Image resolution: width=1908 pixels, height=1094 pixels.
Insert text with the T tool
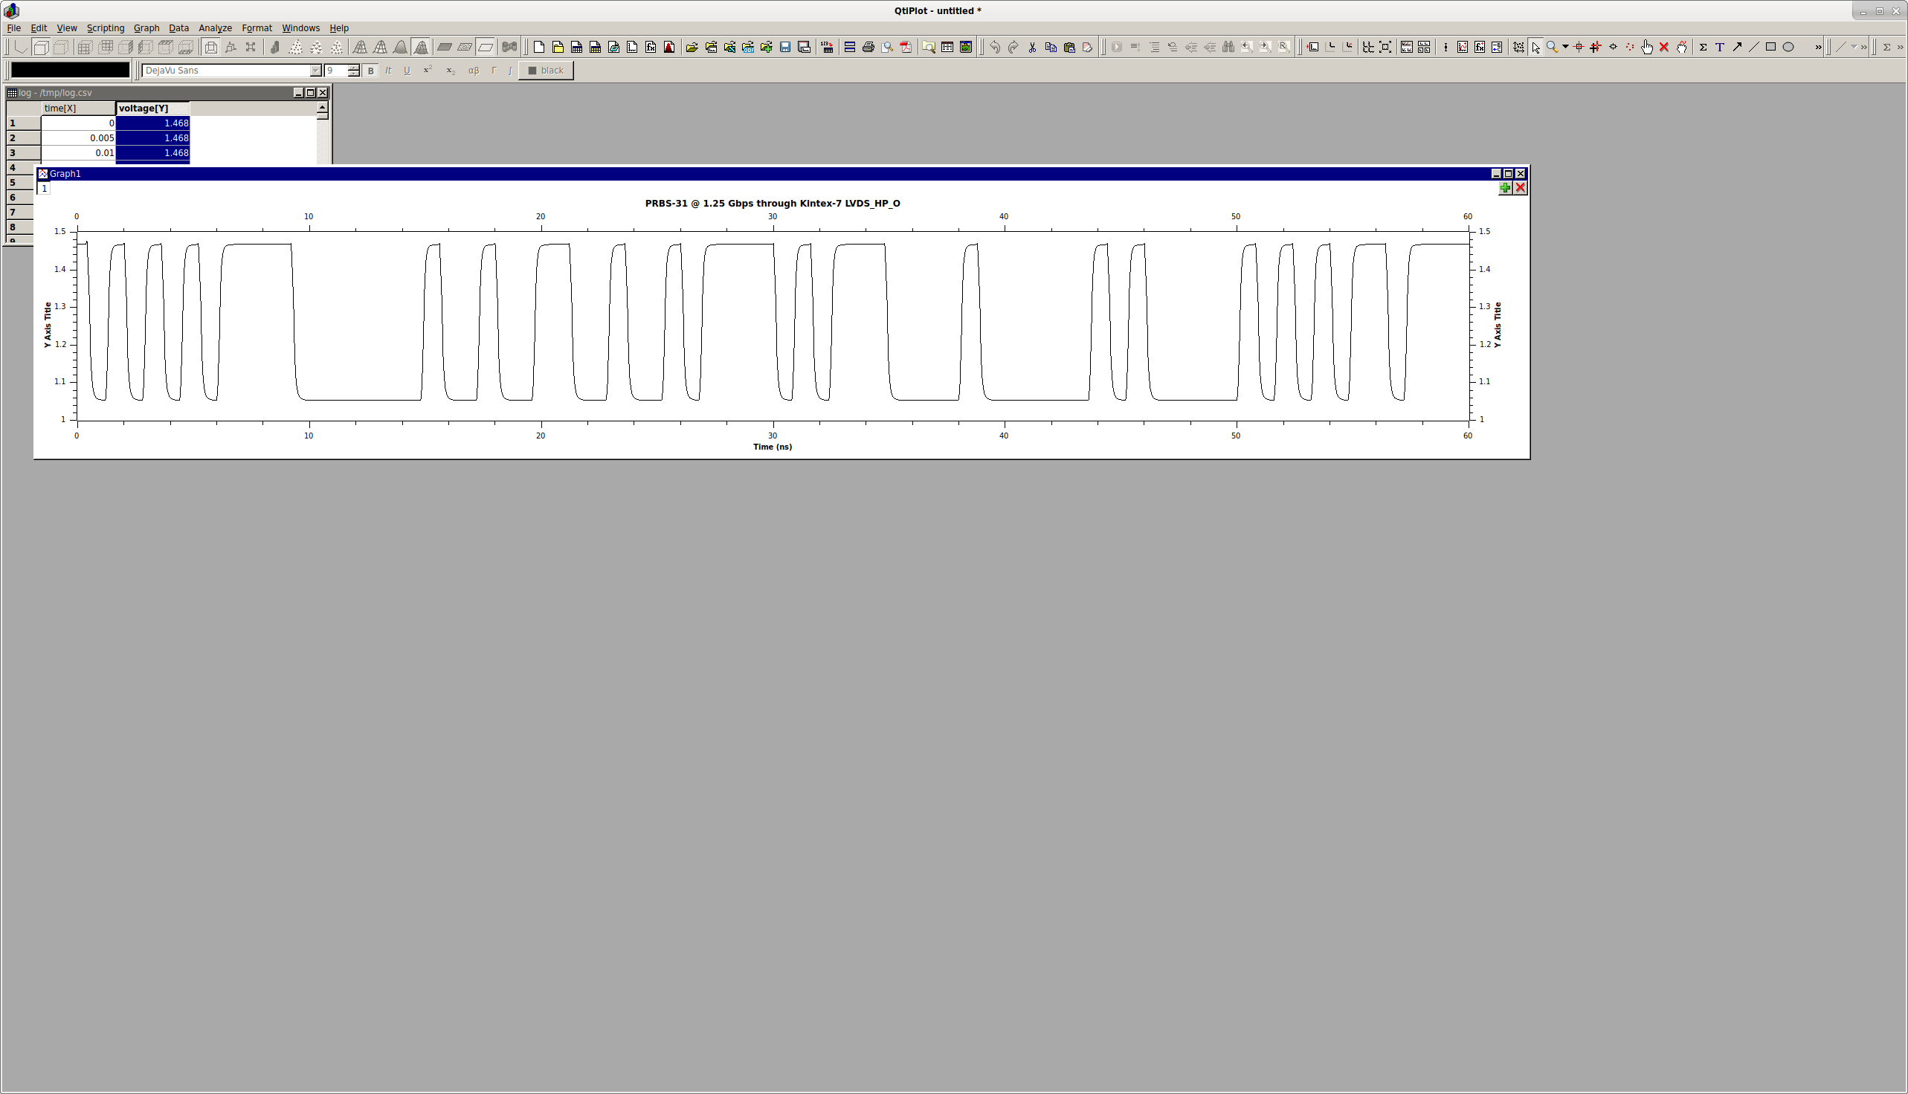1719,48
